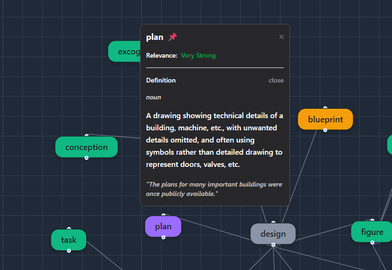Click the bottom connector handle of design node
This screenshot has width=392, height=270.
273,245
